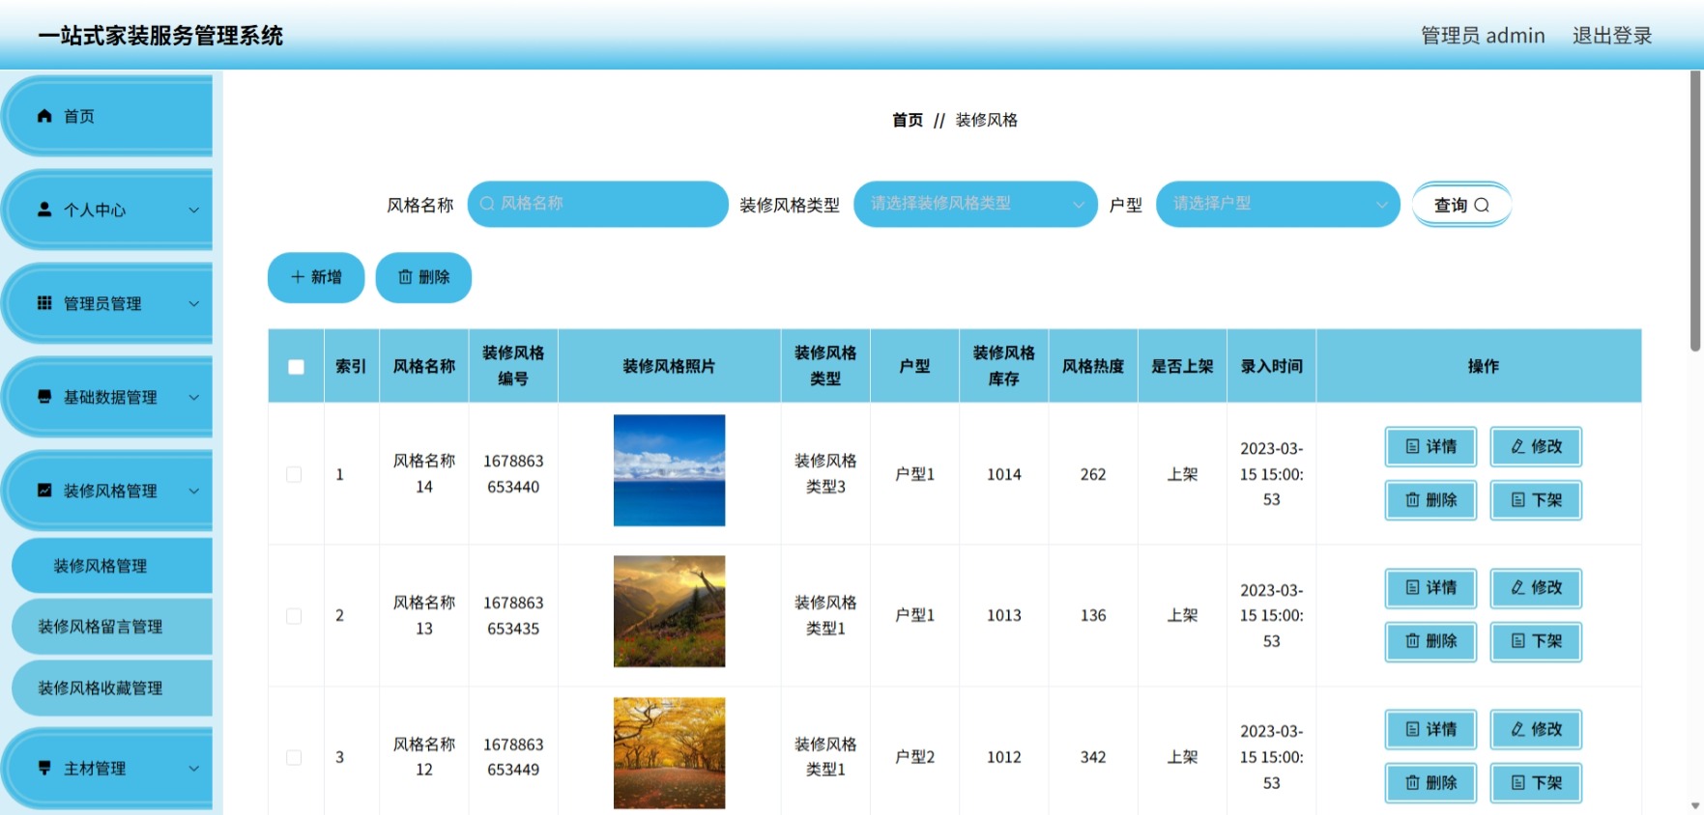
Task: Open 装修风格管理 submenu item
Action: click(x=112, y=566)
